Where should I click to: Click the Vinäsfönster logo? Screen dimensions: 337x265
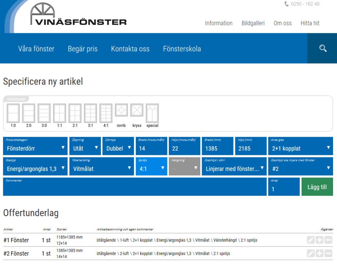(x=78, y=14)
